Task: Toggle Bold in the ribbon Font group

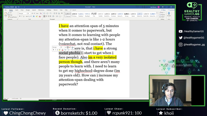Action: pos(20,16)
